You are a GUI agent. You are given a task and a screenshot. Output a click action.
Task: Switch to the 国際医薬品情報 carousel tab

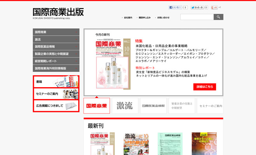(153, 106)
